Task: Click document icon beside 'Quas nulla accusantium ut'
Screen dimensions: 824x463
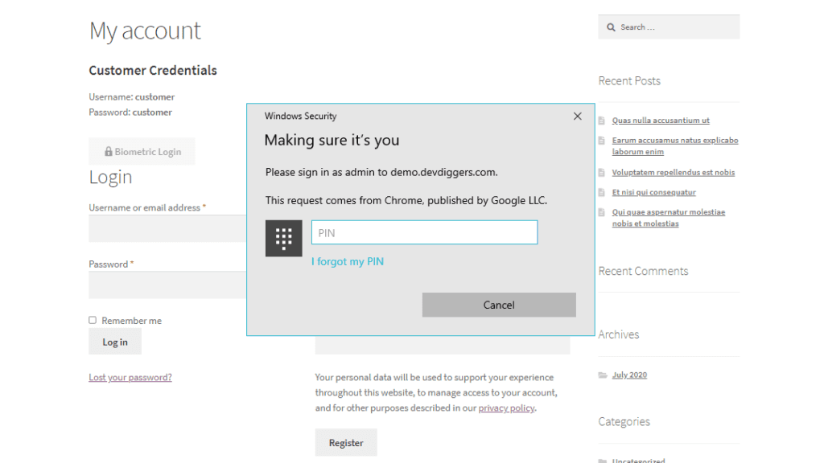Action: [x=602, y=121]
